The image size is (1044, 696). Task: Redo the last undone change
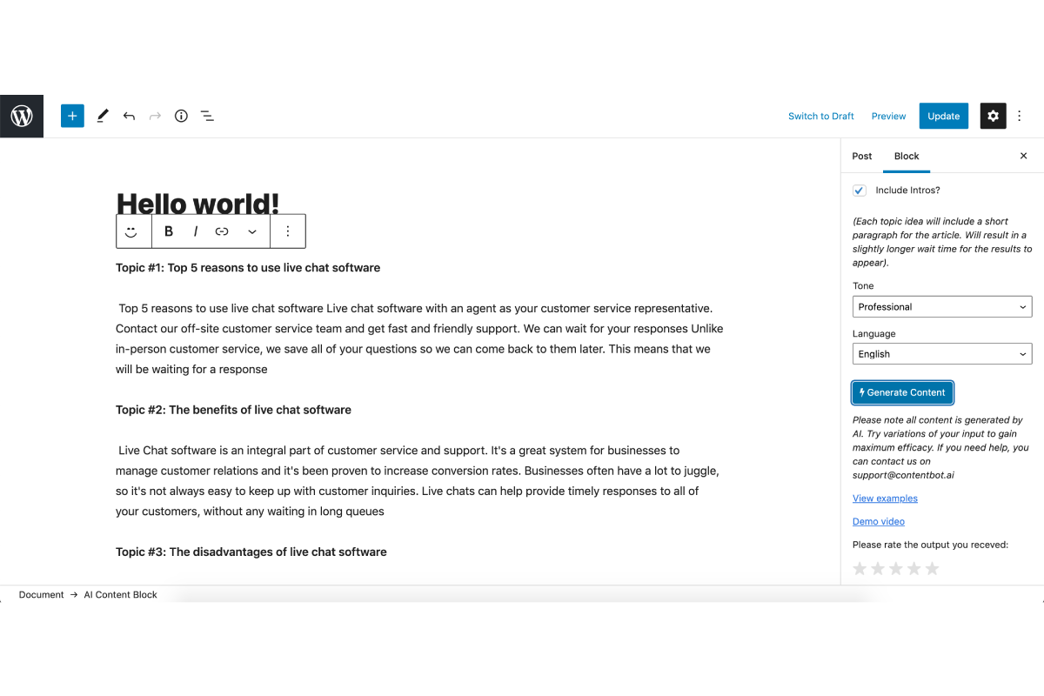point(155,116)
